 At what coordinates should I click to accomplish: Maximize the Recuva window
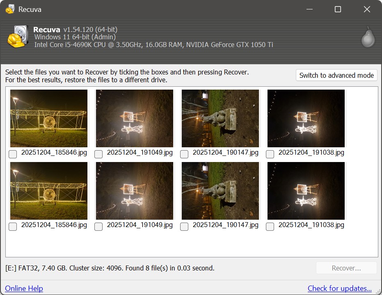tap(338, 9)
